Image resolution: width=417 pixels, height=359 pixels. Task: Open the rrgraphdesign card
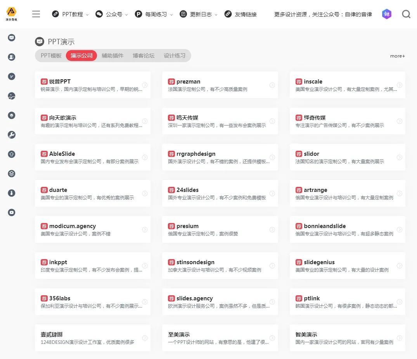coord(220,157)
